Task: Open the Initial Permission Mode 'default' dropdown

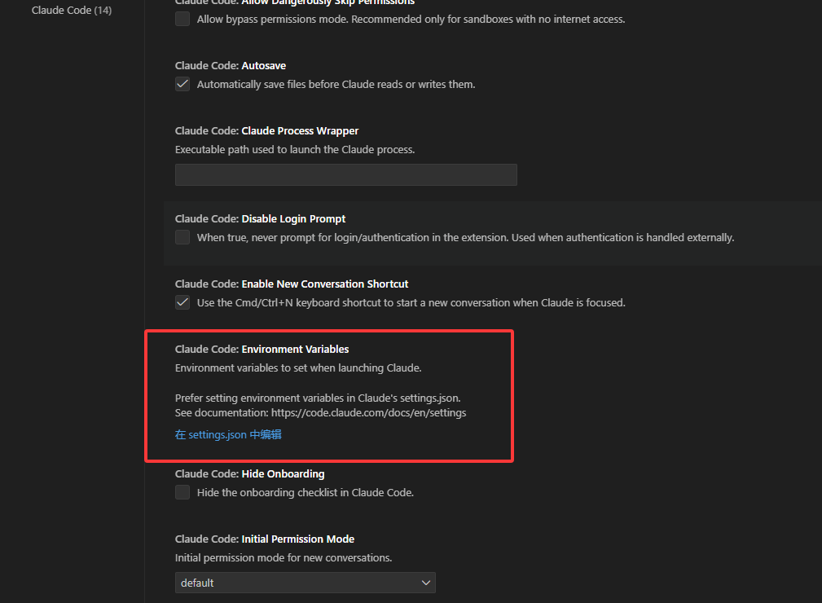Action: tap(305, 583)
